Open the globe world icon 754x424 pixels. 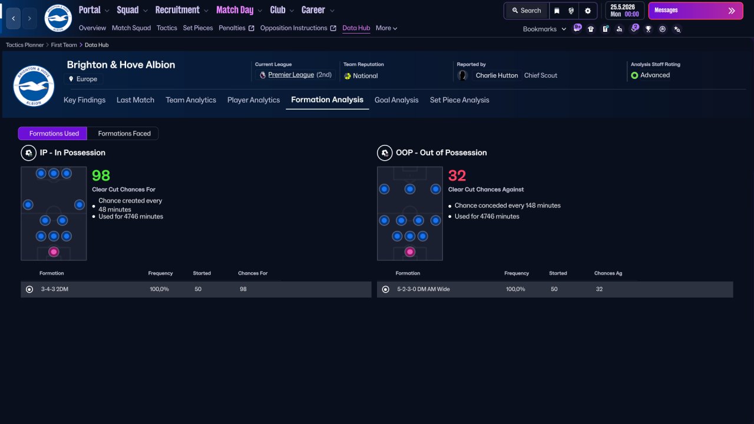[571, 11]
